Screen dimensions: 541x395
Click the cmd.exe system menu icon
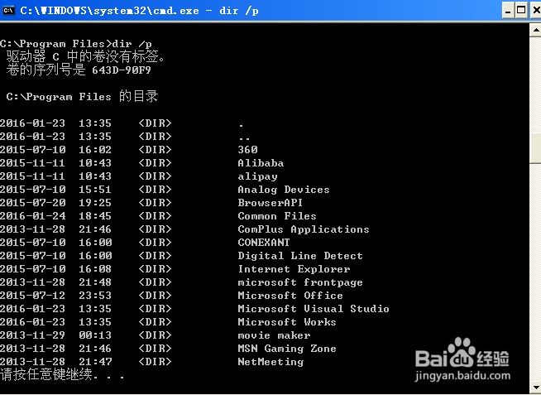8,11
